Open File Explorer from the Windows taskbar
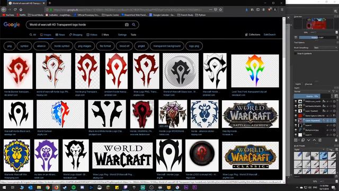The width and height of the screenshot is (339, 191). (x=39, y=187)
